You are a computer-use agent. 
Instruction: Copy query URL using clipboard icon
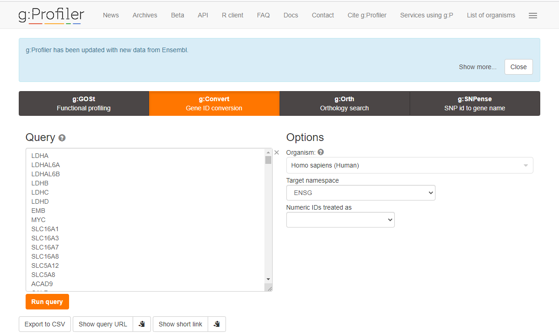point(142,324)
